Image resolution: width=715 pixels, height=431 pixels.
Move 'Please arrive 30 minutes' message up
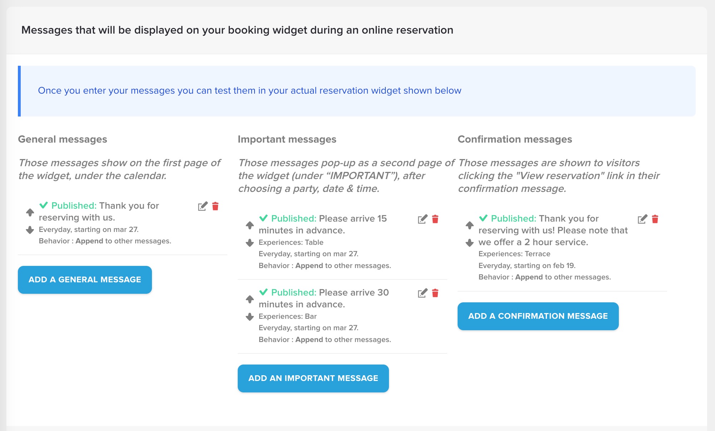(250, 299)
